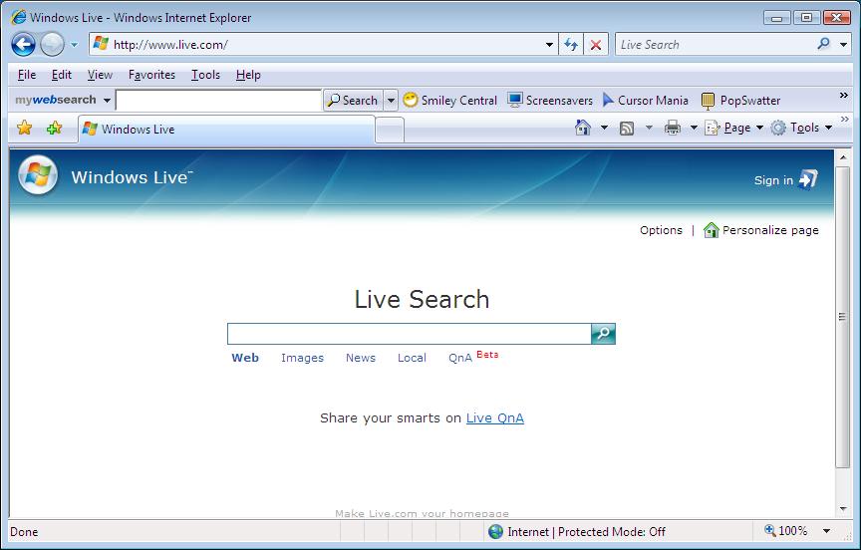This screenshot has height=550, width=861.
Task: Click the teal search magnifier button
Action: [604, 334]
